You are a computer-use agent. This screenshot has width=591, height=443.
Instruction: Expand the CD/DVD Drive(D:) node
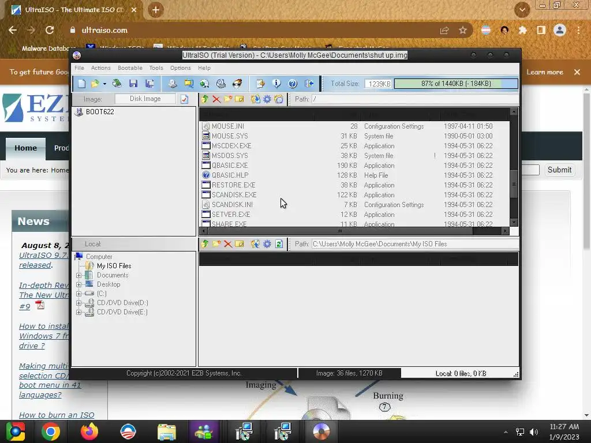(78, 303)
